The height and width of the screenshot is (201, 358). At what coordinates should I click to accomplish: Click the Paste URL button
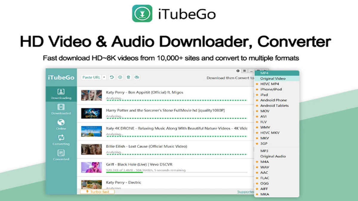click(x=91, y=77)
